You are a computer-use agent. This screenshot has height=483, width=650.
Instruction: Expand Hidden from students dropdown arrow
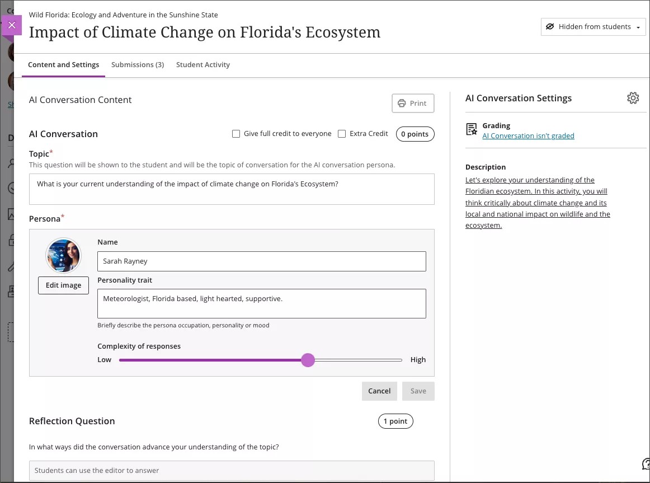[x=638, y=27]
